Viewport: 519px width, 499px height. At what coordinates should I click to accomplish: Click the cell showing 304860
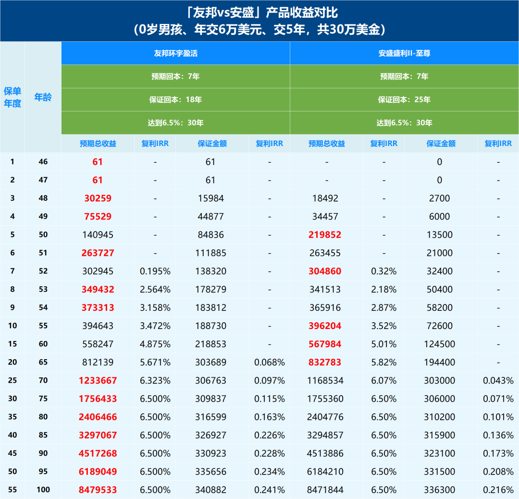coord(326,271)
